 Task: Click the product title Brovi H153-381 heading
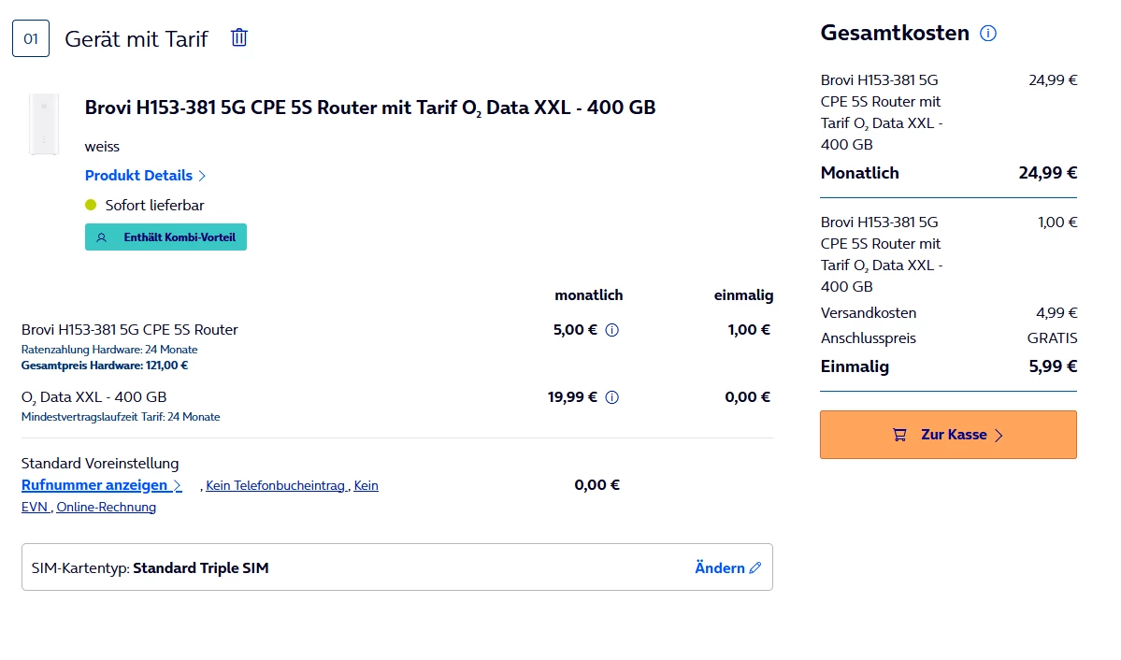click(369, 108)
